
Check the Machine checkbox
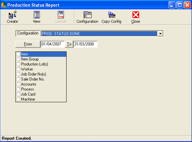point(18,99)
